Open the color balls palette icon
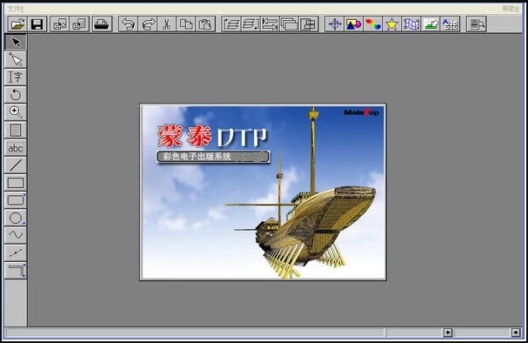The height and width of the screenshot is (343, 528). [x=373, y=24]
